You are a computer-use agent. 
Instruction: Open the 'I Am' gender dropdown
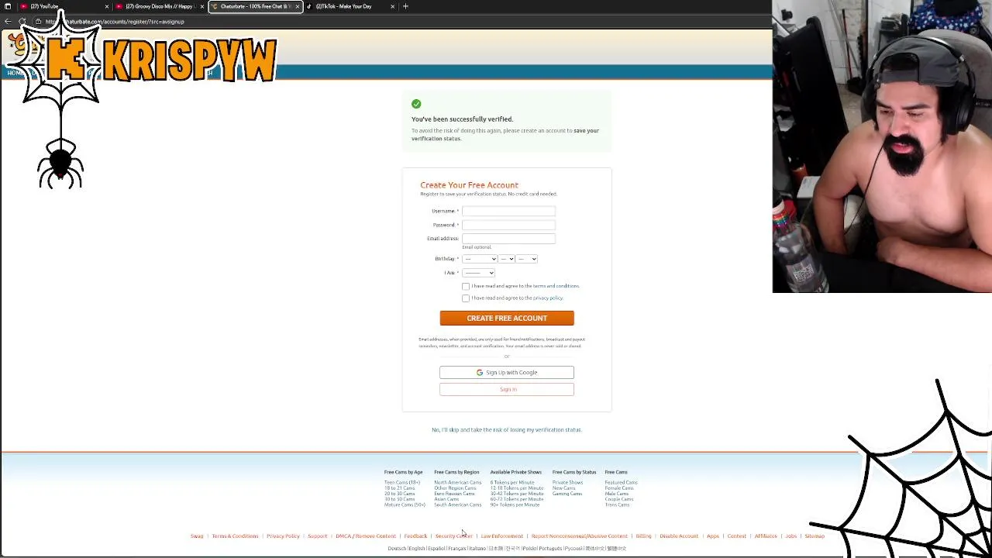478,273
